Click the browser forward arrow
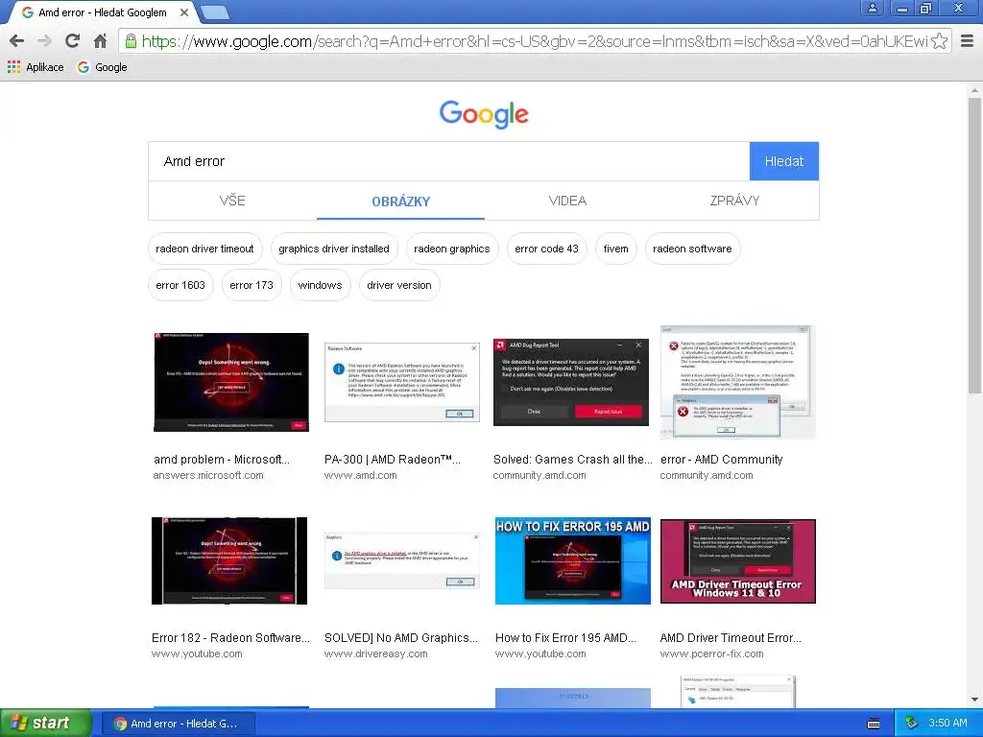This screenshot has width=983, height=737. (44, 41)
